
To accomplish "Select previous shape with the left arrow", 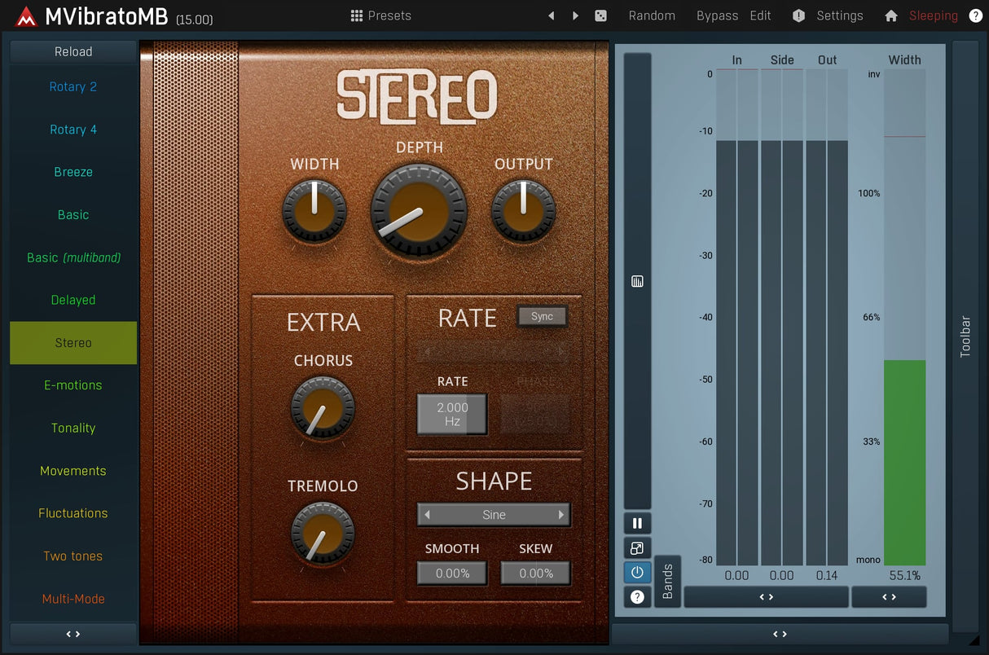I will tap(427, 515).
